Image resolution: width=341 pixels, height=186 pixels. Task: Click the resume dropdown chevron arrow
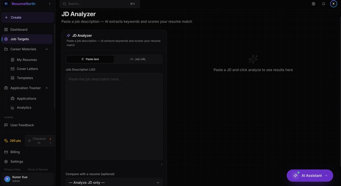(158, 183)
